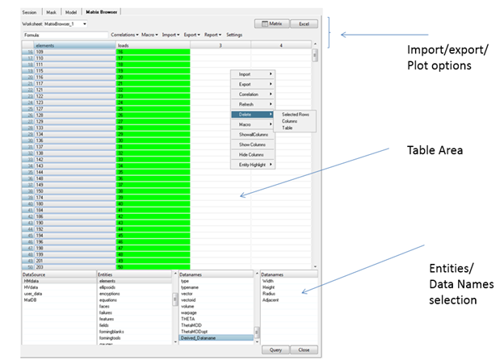Viewport: 504px width, 360px height.
Task: Expand Import in the context menu
Action: click(x=253, y=74)
